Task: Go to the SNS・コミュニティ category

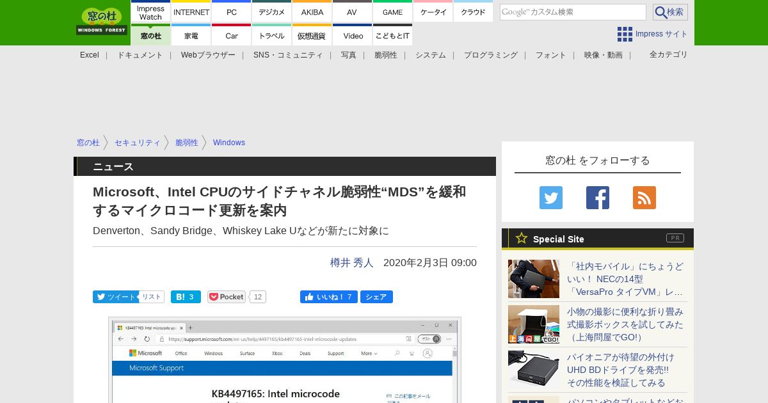Action: (288, 55)
